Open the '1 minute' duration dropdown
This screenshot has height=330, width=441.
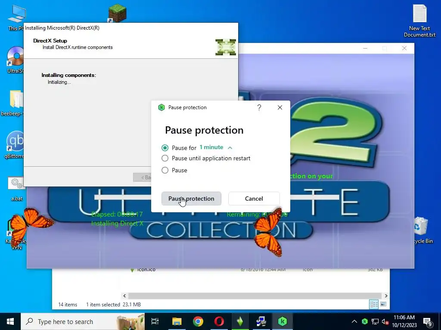tap(216, 147)
